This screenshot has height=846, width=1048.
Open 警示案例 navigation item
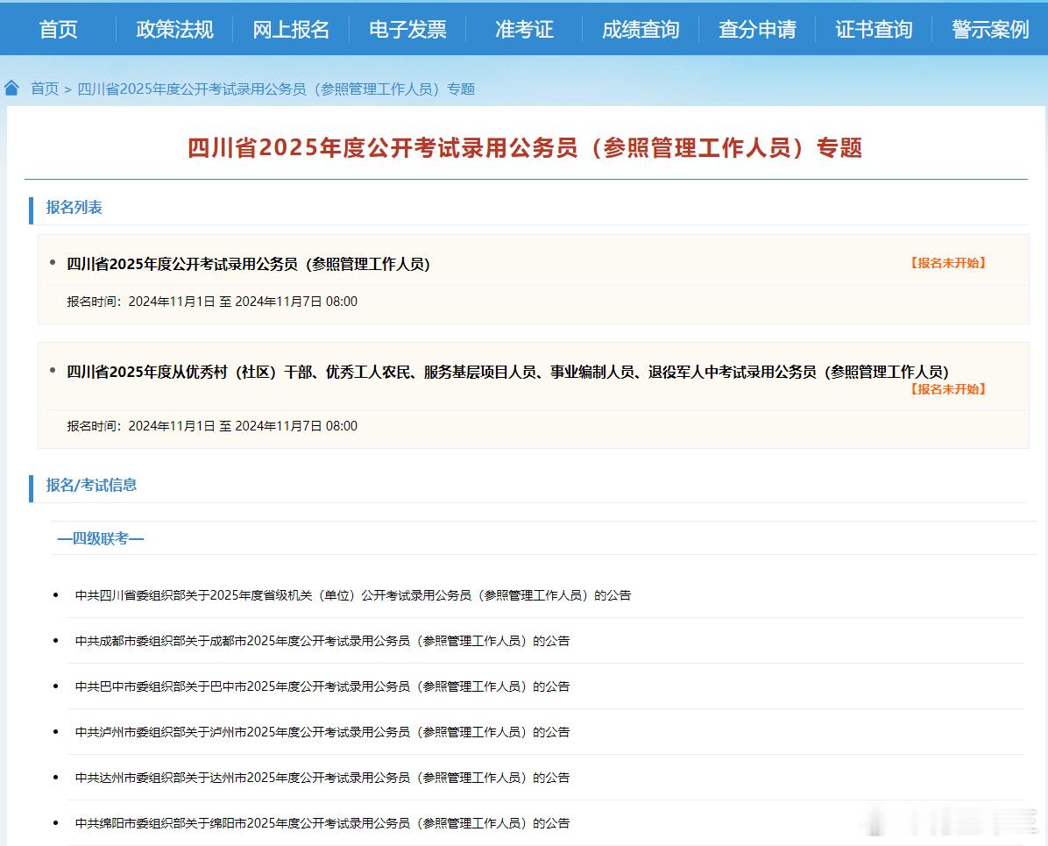[990, 30]
